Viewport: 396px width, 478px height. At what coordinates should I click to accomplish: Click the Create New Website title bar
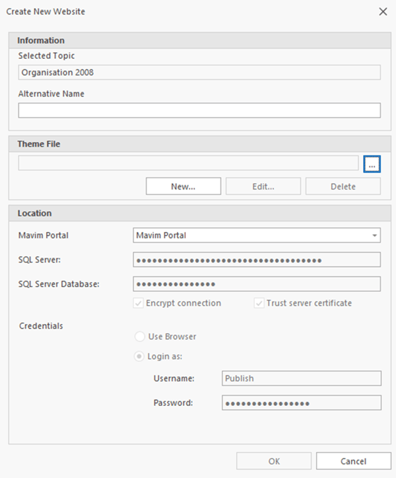(165, 11)
